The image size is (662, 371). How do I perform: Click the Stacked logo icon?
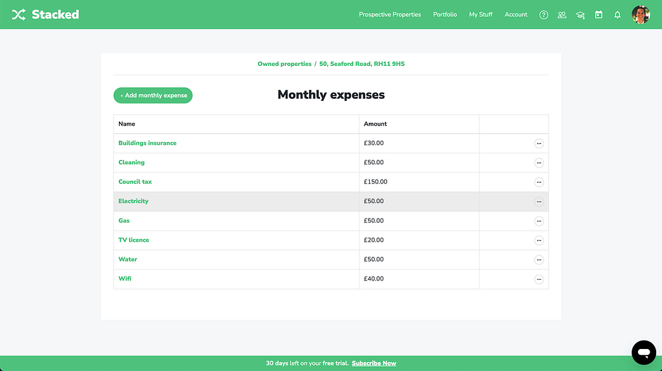click(x=19, y=15)
